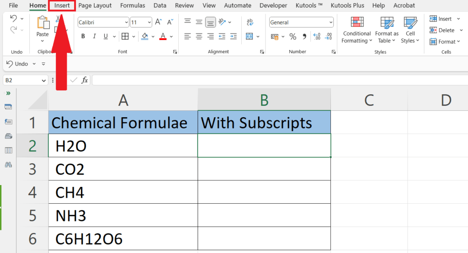This screenshot has width=468, height=253.
Task: Toggle Wrap Text for the cell
Action: click(250, 22)
